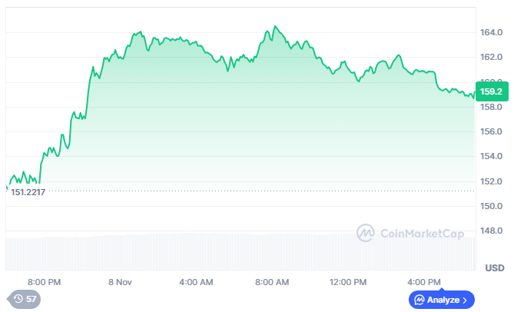
Task: Click the CoinMarketCap watermark text
Action: [419, 232]
